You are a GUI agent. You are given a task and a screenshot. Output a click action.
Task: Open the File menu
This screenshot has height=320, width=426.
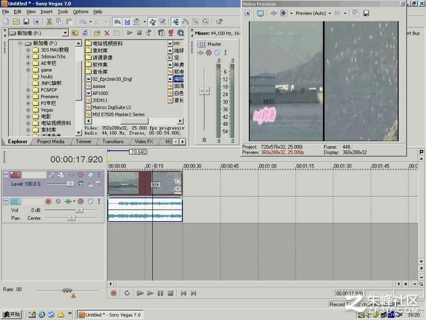click(x=5, y=12)
